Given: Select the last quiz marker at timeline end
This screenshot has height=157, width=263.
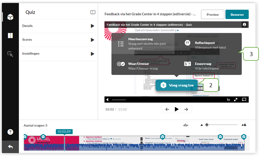Looking at the screenshot, I should click(x=244, y=137).
